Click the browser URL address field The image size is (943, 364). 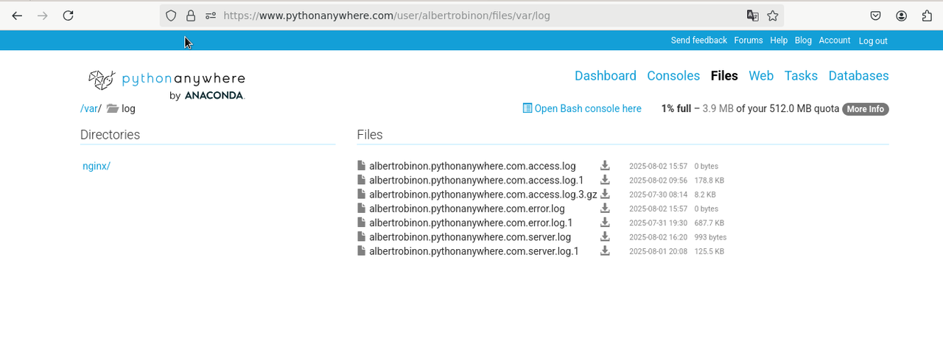[x=471, y=15]
